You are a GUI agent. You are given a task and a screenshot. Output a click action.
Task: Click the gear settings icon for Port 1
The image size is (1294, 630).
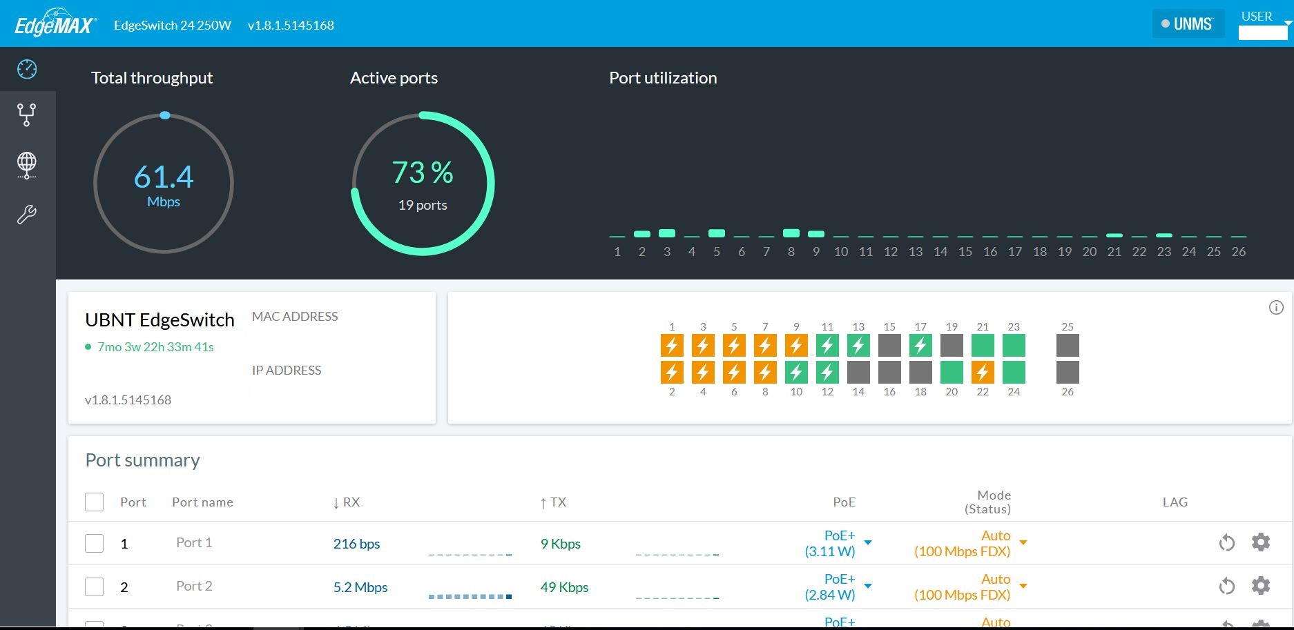(x=1261, y=542)
